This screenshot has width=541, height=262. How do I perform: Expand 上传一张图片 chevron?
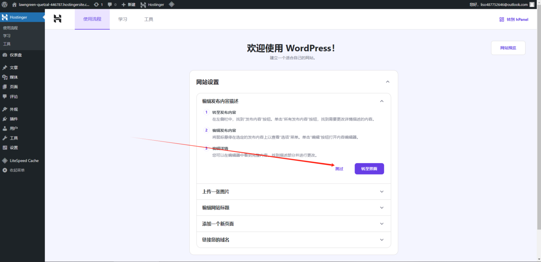[382, 191]
